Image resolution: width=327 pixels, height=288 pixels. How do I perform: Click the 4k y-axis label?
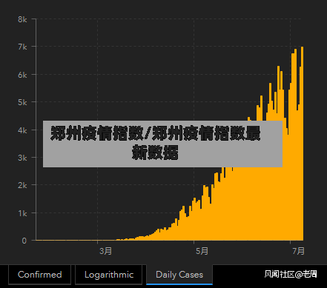22,130
